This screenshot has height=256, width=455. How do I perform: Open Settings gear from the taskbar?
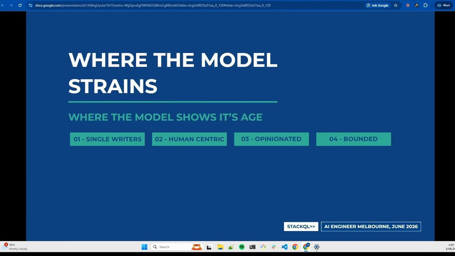pyautogui.click(x=317, y=247)
